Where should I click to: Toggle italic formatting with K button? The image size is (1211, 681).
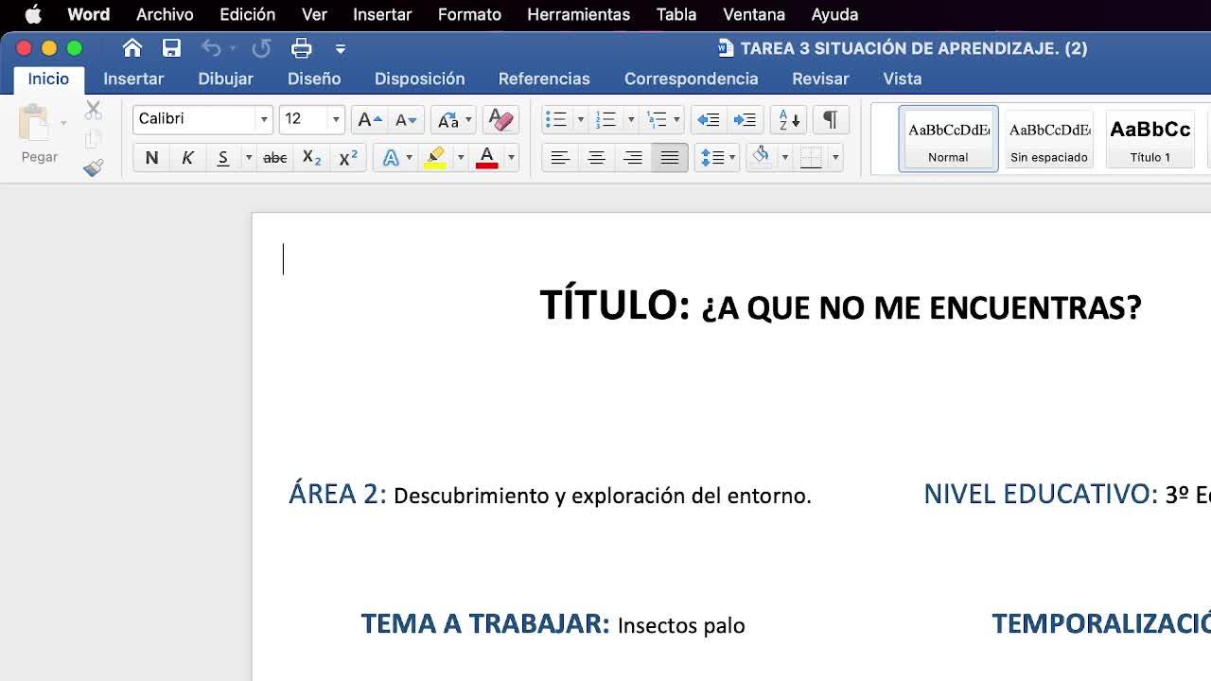tap(187, 158)
